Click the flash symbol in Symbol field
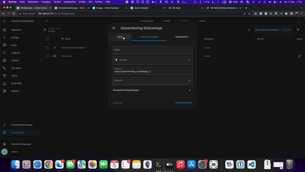305x172 pixels. (116, 60)
